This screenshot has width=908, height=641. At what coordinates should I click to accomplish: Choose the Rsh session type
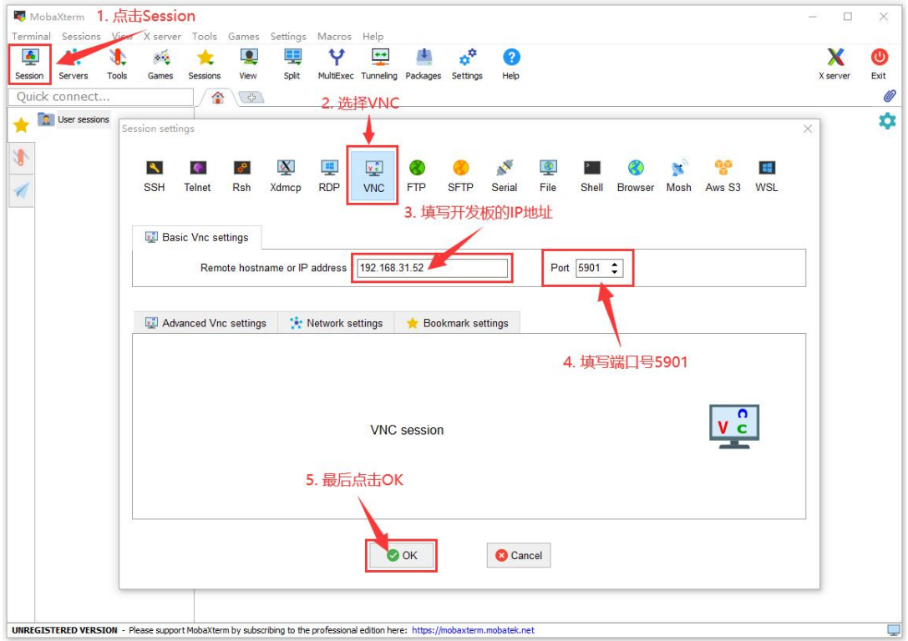(241, 176)
